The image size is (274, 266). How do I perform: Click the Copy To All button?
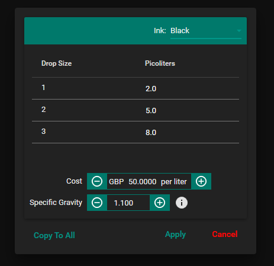click(x=54, y=235)
